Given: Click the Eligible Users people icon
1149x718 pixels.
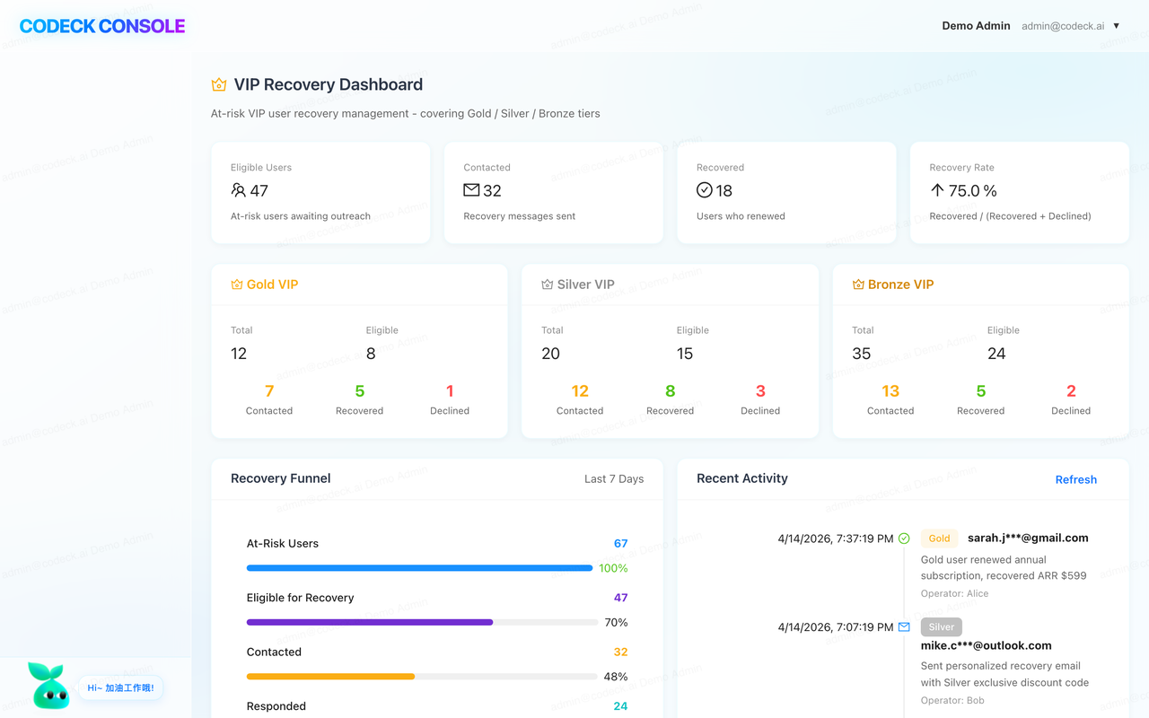Looking at the screenshot, I should (238, 190).
